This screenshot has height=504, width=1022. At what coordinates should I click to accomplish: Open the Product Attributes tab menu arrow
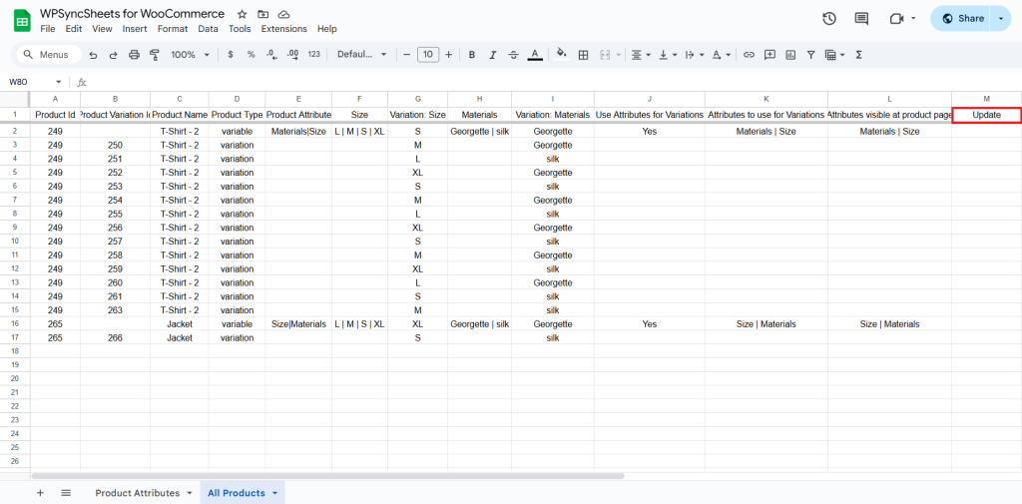tap(189, 494)
